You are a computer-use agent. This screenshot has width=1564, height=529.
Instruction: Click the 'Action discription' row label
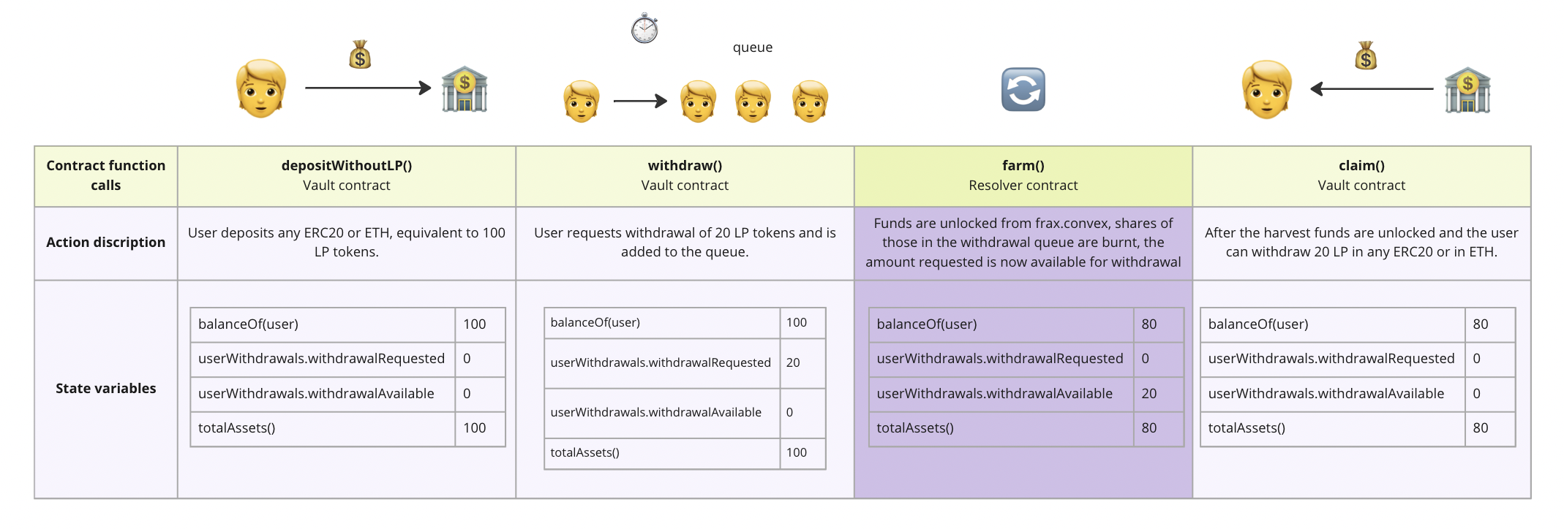pyautogui.click(x=106, y=243)
